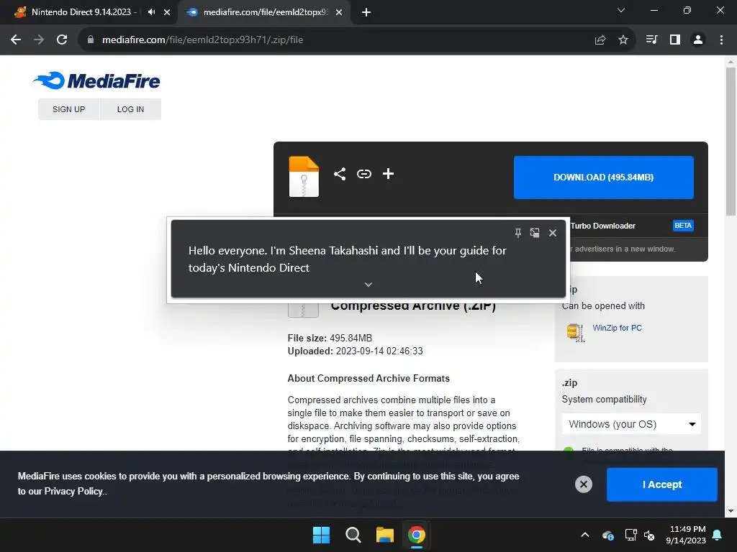Bookmark this page with the star
Screen dimensions: 737x552
pyautogui.click(x=623, y=40)
